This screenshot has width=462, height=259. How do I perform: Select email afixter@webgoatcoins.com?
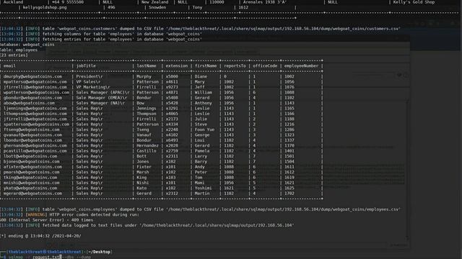pyautogui.click(x=32, y=166)
